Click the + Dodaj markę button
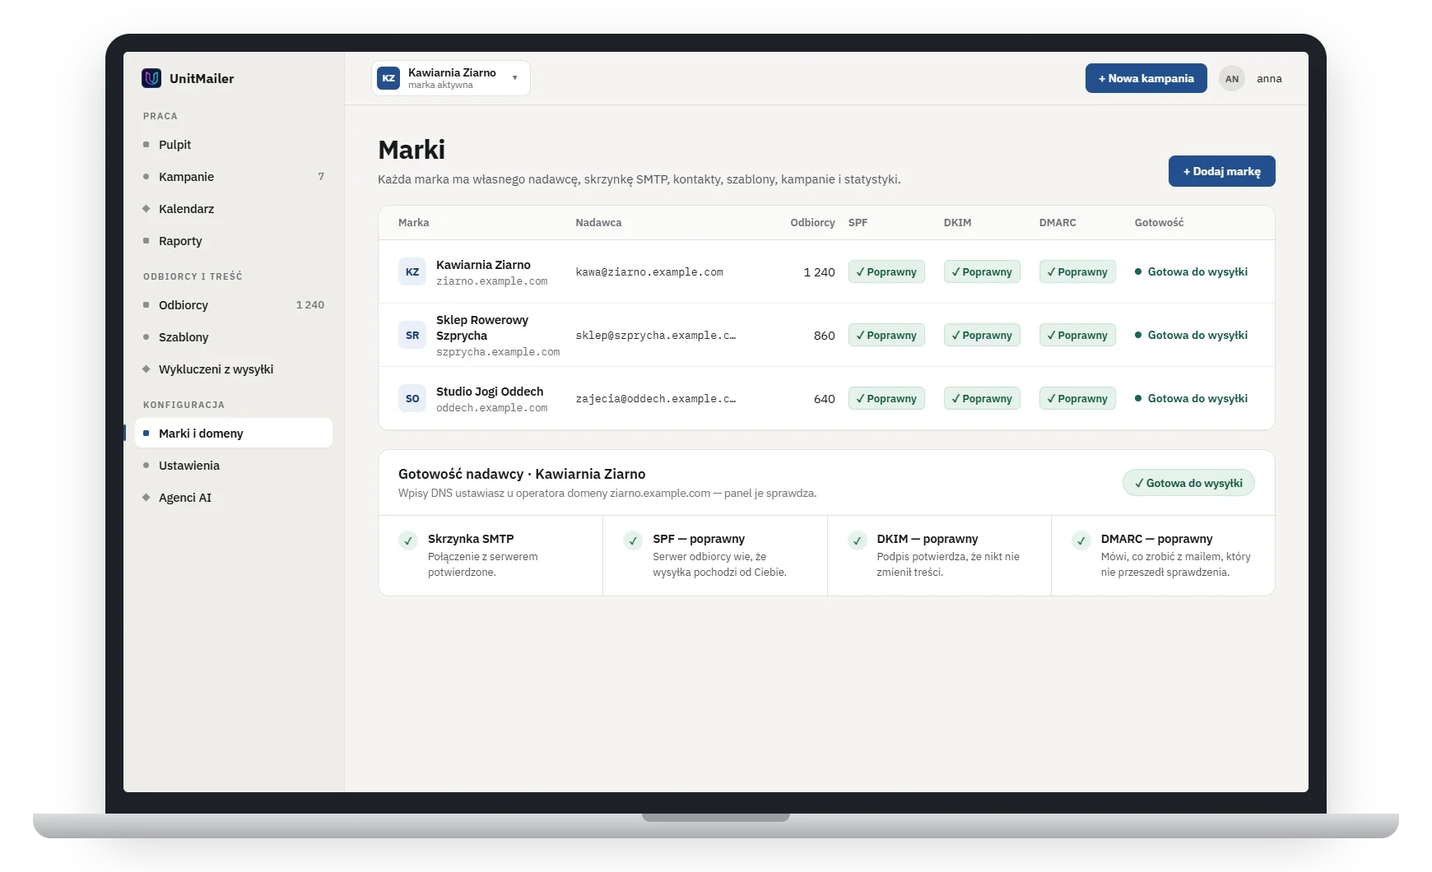This screenshot has height=872, width=1432. click(1221, 171)
